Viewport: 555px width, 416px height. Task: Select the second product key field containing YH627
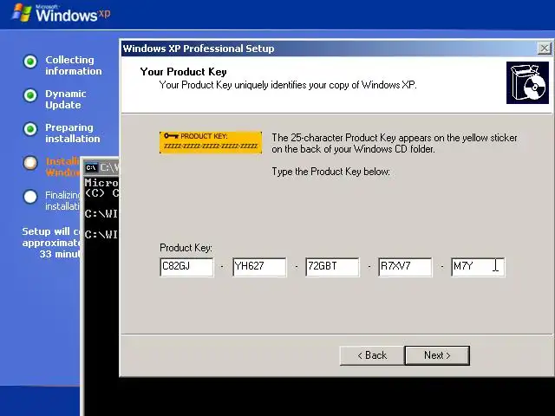[259, 267]
